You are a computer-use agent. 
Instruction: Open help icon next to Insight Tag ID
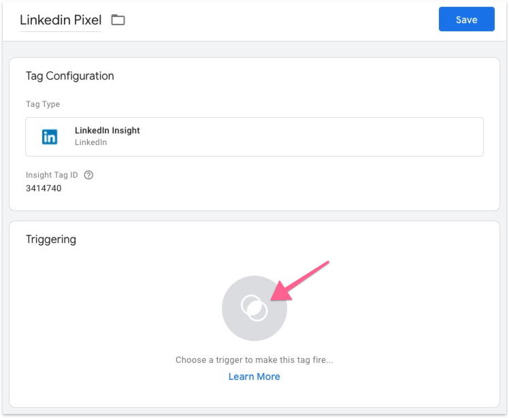88,175
